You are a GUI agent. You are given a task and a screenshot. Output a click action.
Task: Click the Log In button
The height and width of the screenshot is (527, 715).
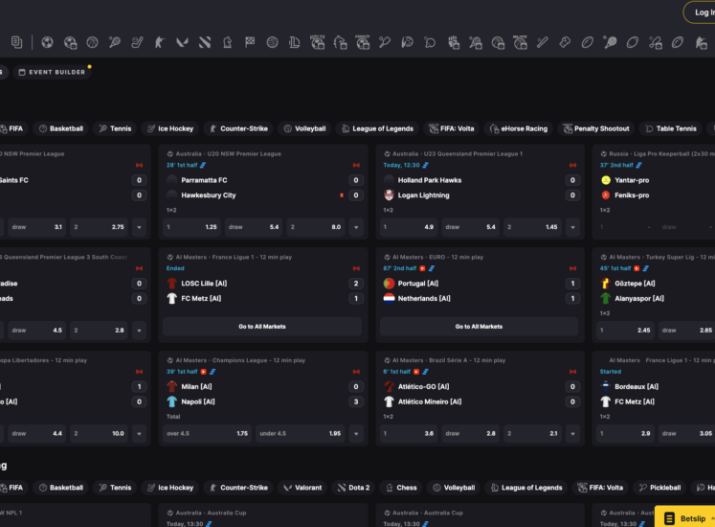click(x=701, y=12)
